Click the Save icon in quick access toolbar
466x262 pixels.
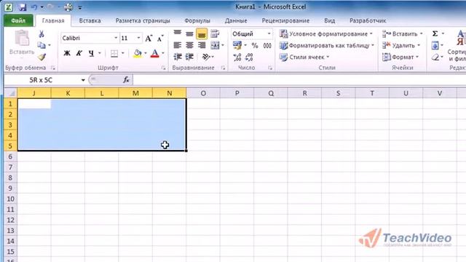coord(23,7)
